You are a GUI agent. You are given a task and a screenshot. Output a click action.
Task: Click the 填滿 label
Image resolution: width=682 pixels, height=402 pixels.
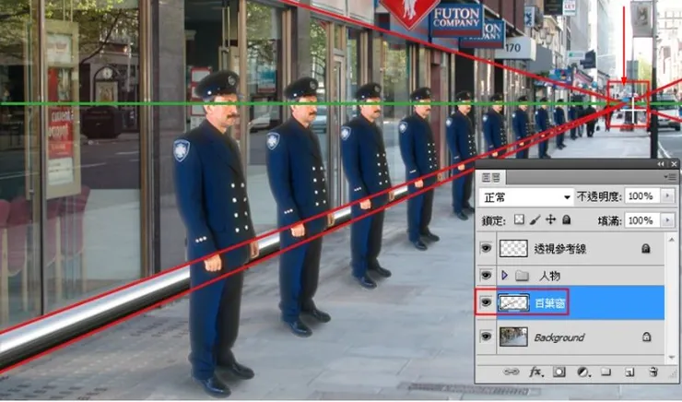coord(609,220)
